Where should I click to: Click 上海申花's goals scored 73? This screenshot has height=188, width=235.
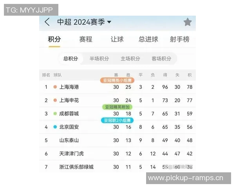(165, 100)
